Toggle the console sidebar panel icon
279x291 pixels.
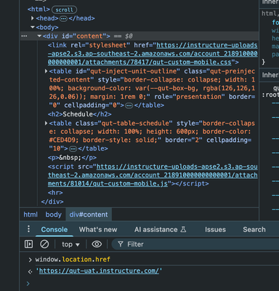[x=28, y=244]
